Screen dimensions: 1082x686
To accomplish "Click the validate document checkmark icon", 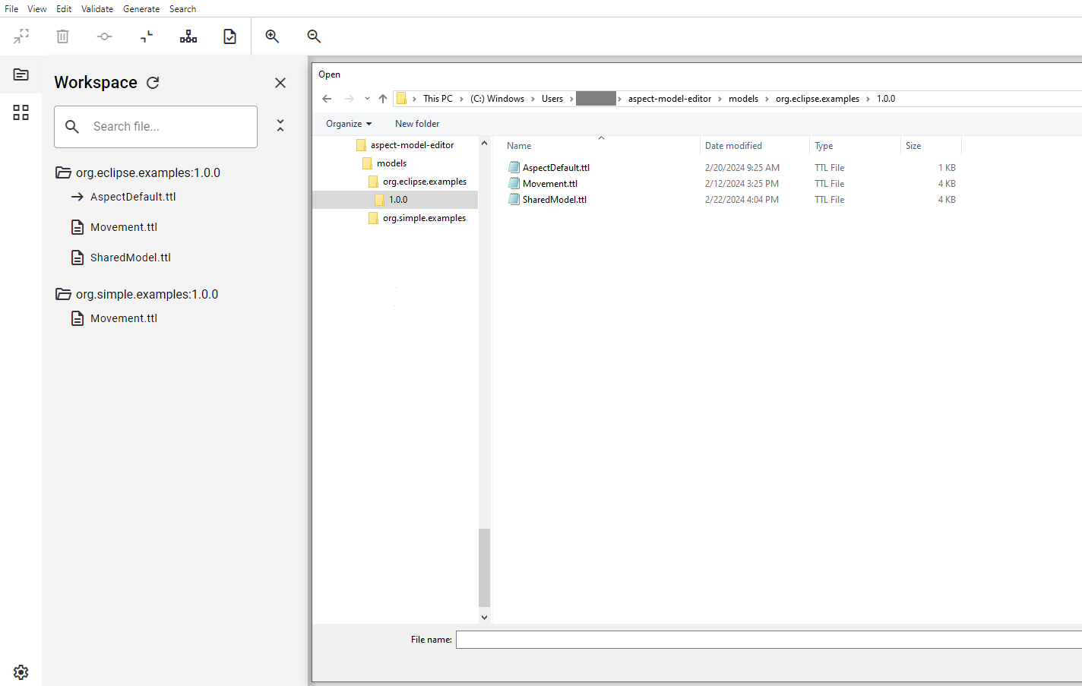I will [x=229, y=36].
